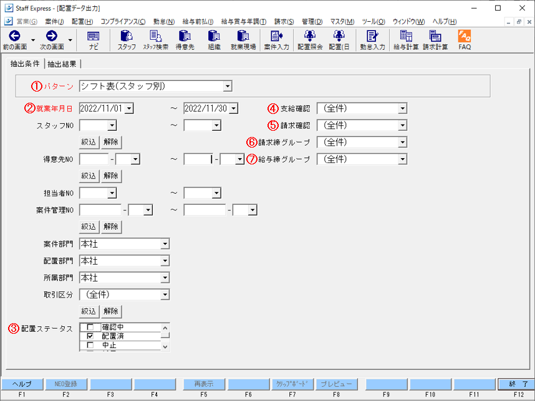This screenshot has height=401, width=535.
Task: Click 絞込 button under 得意先NO
Action: (x=89, y=176)
